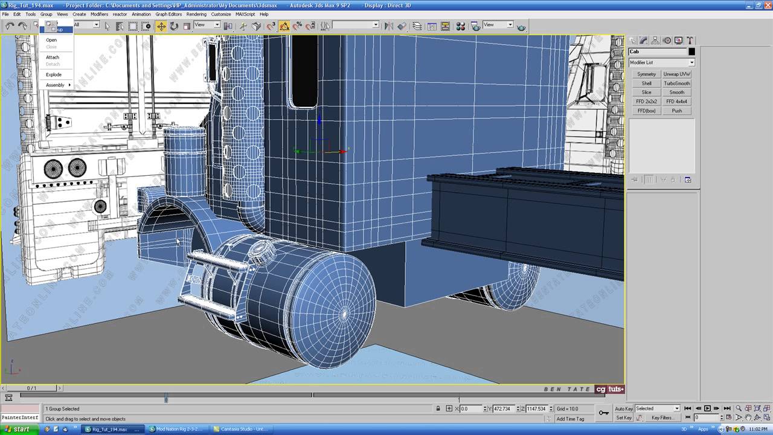This screenshot has width=773, height=435.
Task: Click the Windows Start button
Action: click(18, 430)
